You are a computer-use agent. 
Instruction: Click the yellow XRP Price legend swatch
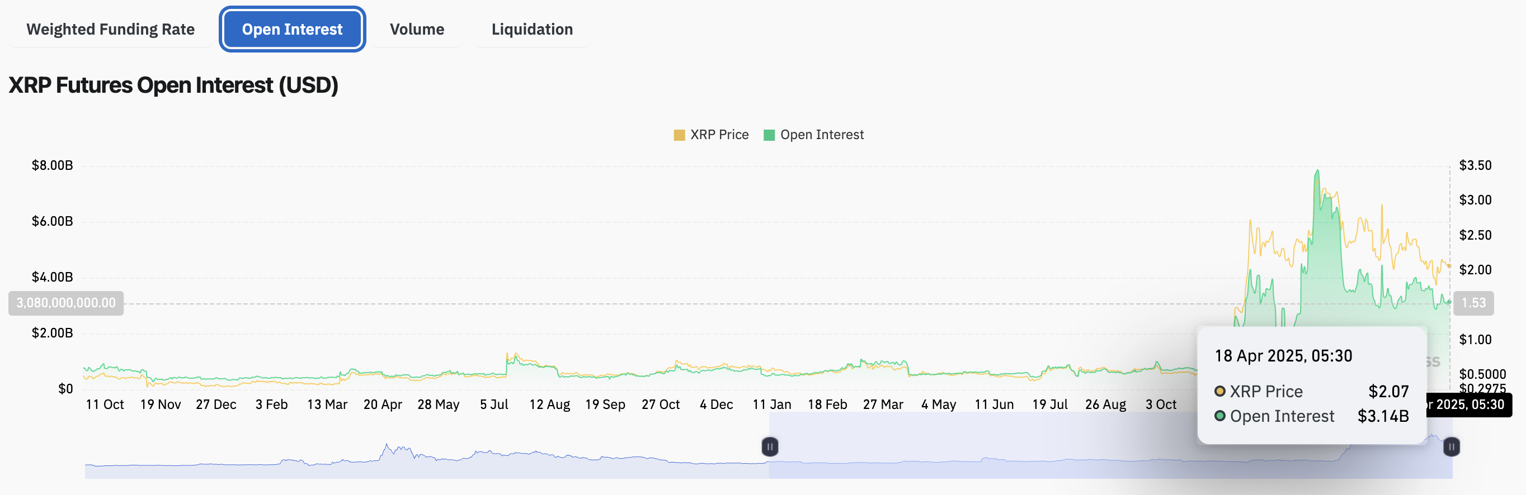tap(679, 135)
